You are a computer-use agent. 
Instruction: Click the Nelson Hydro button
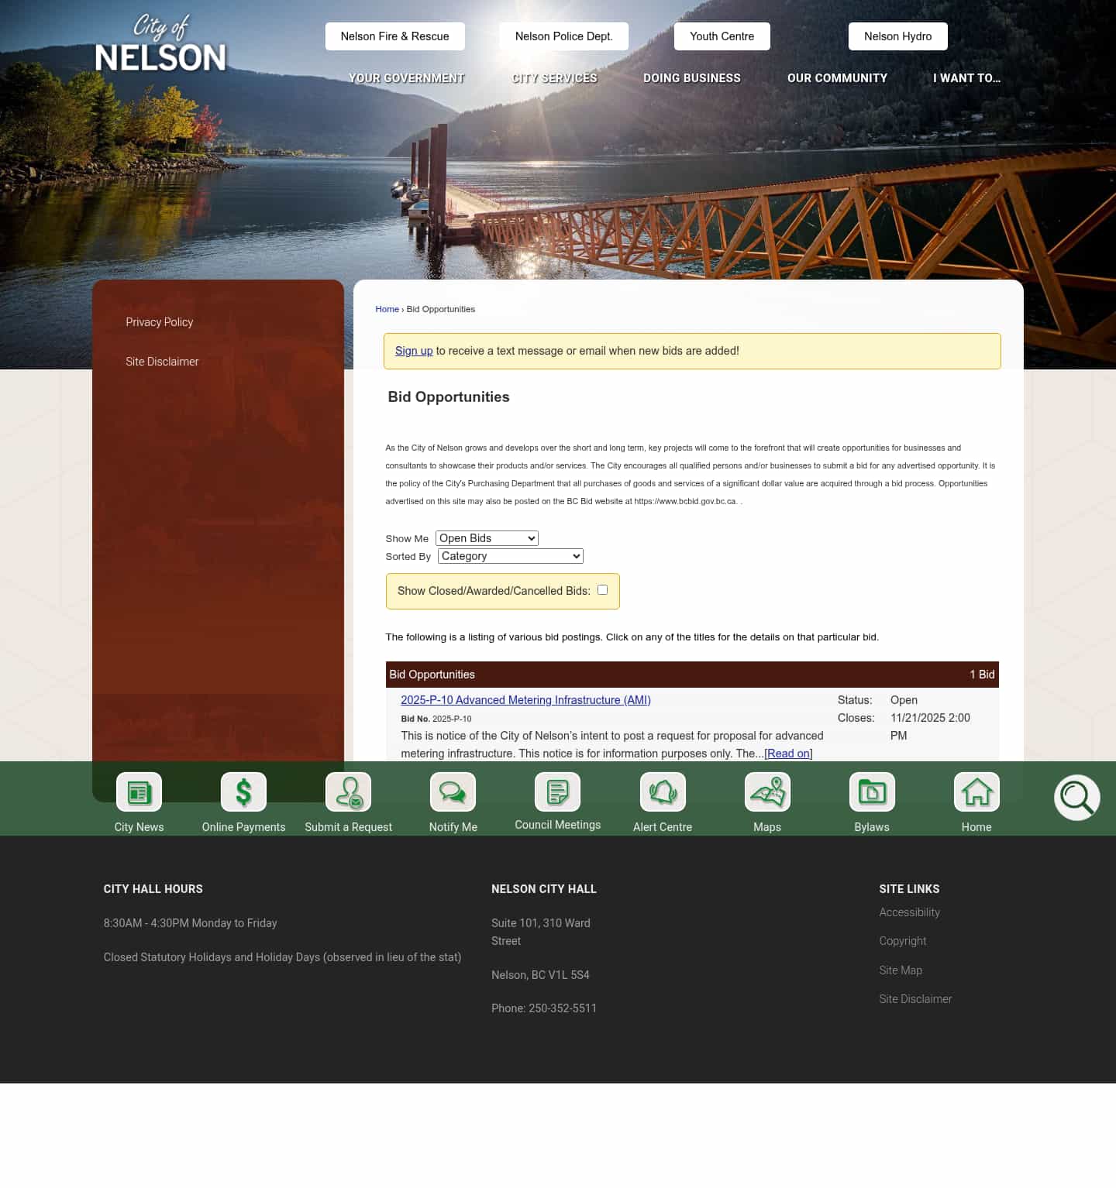point(897,36)
